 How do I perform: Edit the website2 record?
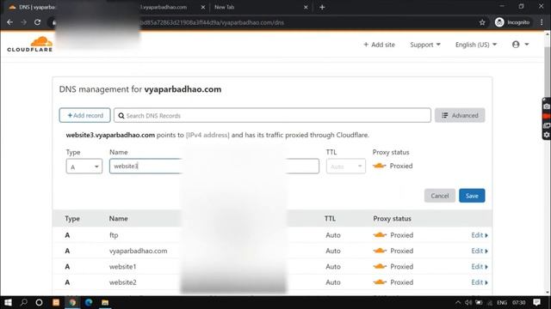pos(480,282)
